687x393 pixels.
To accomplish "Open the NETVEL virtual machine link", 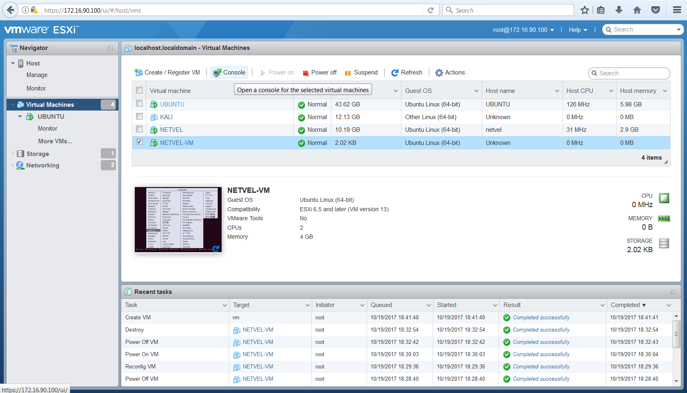I will (x=171, y=130).
